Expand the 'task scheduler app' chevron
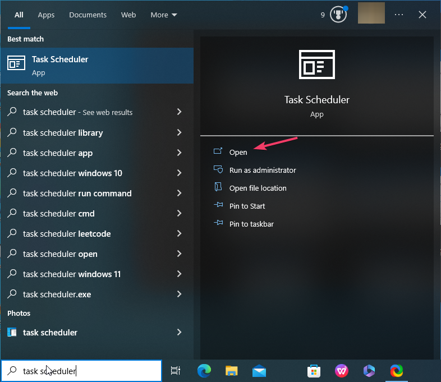 point(179,153)
